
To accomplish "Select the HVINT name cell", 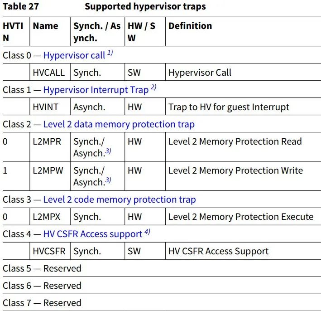I will point(50,107).
